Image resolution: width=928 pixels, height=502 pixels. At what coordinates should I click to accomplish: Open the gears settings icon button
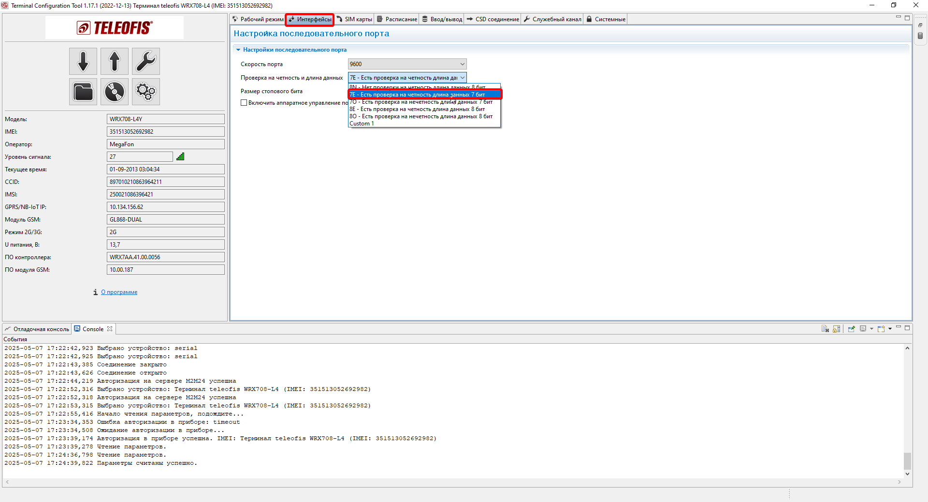tap(146, 92)
